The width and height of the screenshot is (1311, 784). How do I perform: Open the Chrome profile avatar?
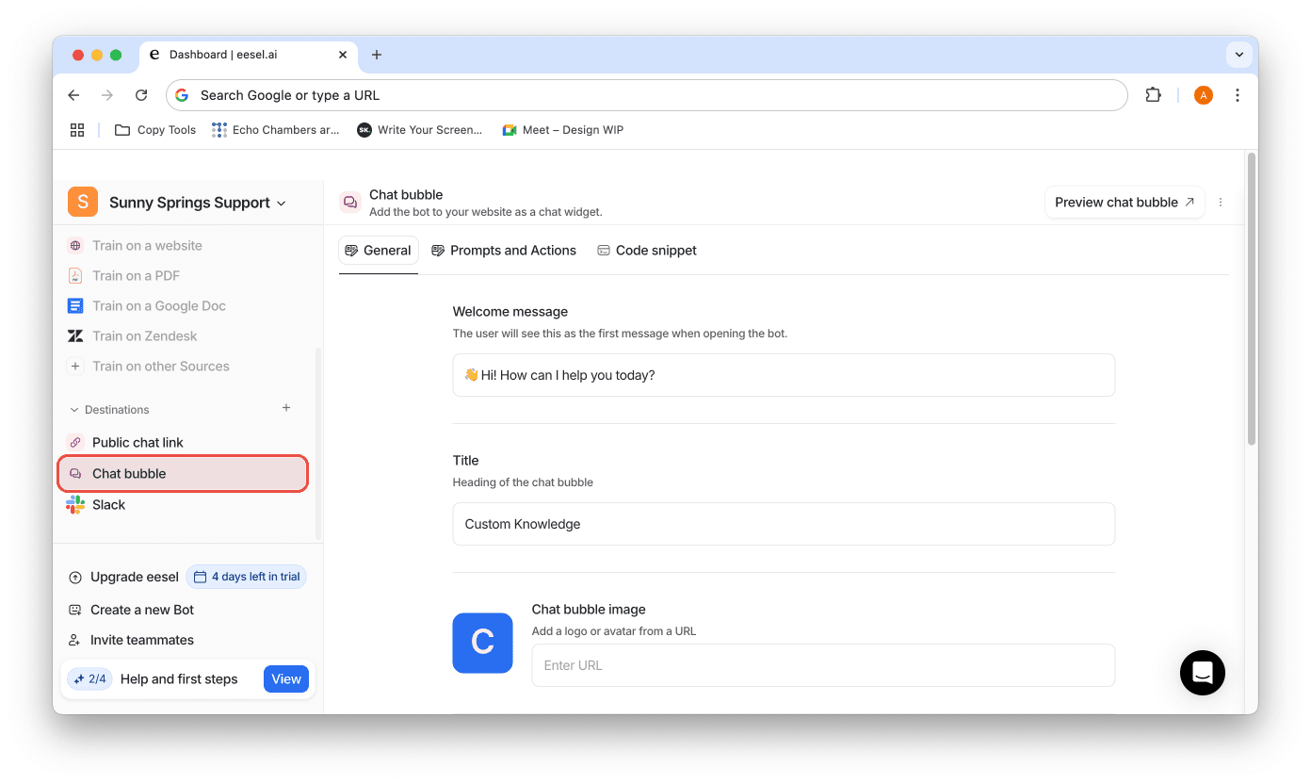(1203, 95)
